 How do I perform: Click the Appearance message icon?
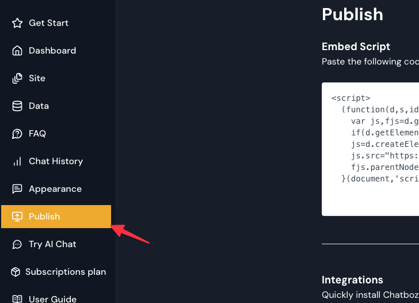(x=17, y=189)
